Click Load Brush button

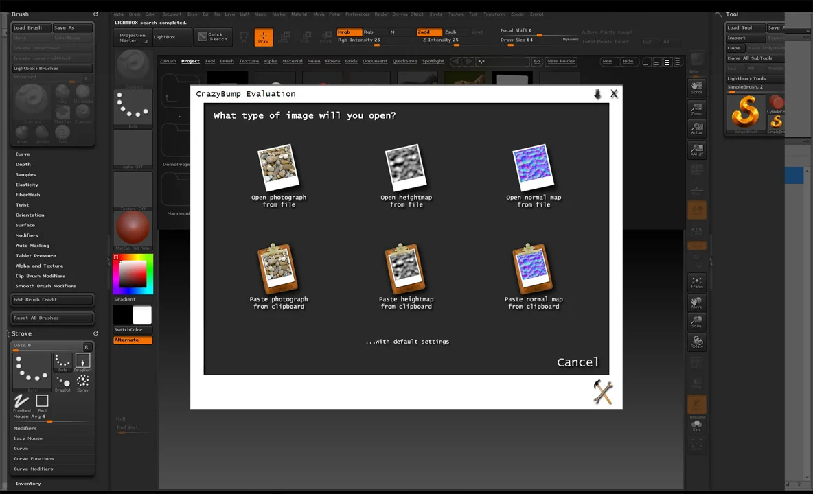pyautogui.click(x=31, y=27)
